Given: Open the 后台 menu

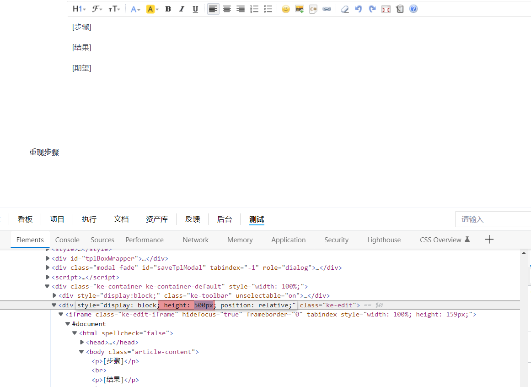Looking at the screenshot, I should pyautogui.click(x=225, y=219).
